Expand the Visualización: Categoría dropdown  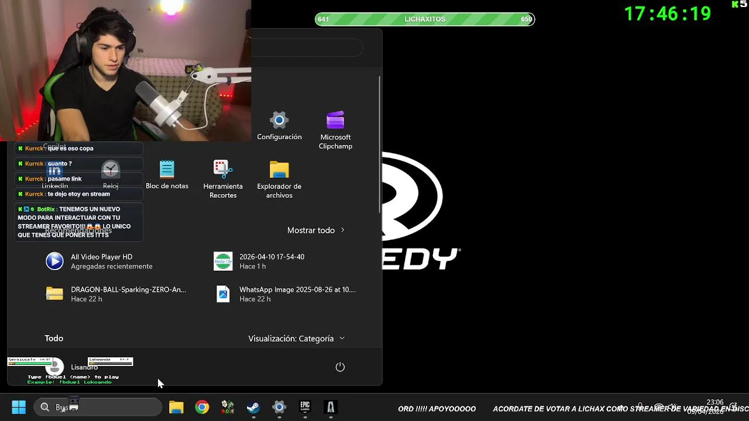coord(297,339)
